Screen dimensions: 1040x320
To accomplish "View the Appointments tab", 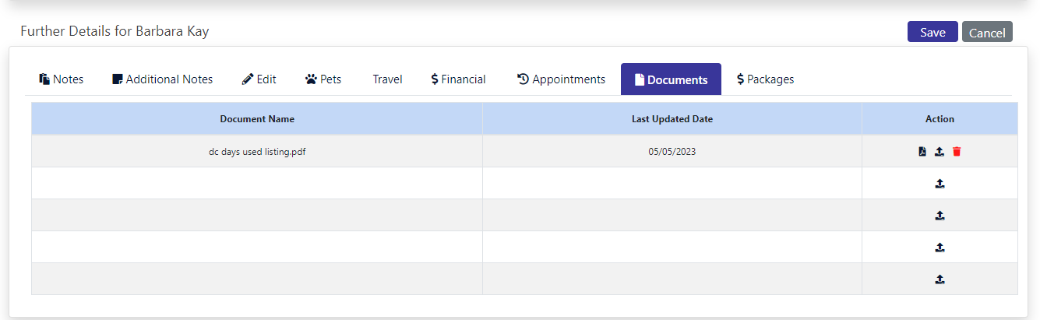I will pyautogui.click(x=561, y=79).
